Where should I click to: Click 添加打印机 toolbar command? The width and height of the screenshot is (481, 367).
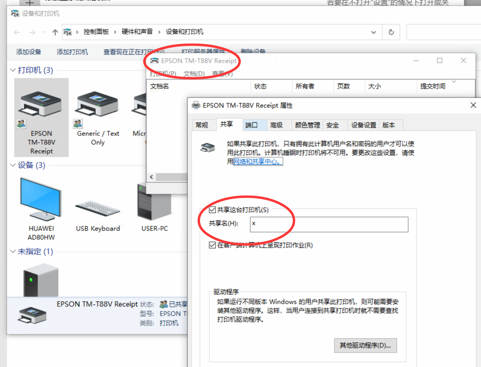(x=72, y=52)
